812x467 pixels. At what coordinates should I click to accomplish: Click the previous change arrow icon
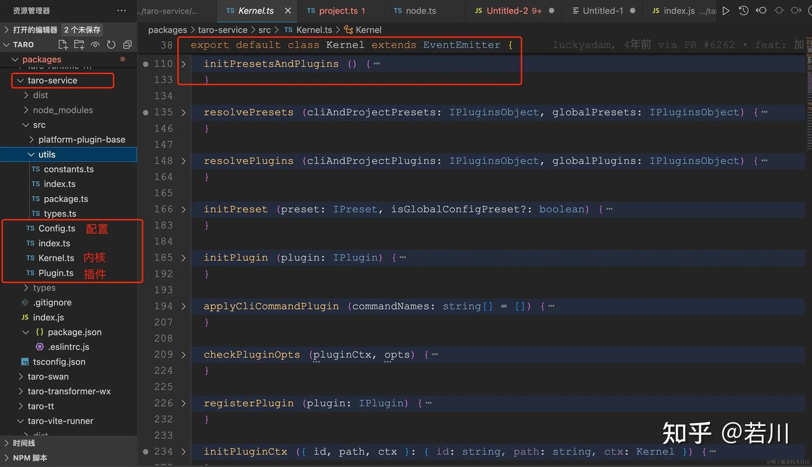761,11
